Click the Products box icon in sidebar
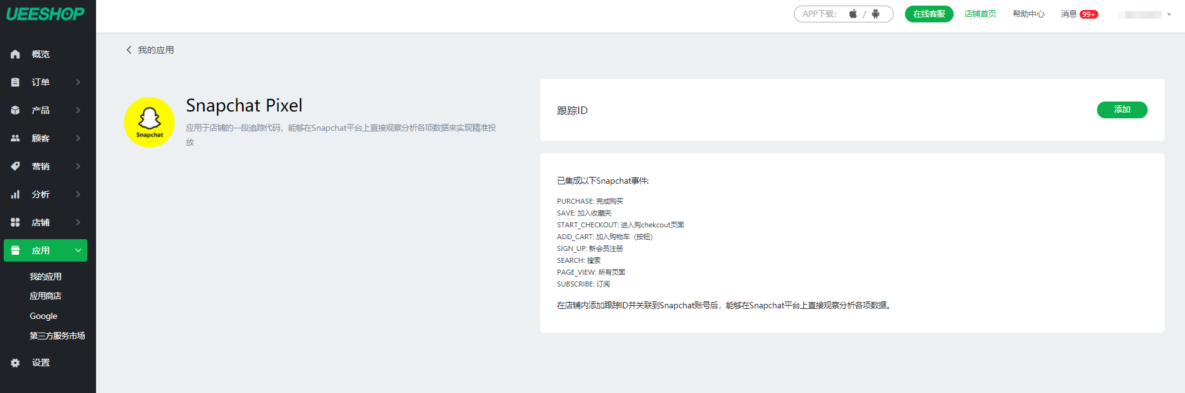 [x=16, y=110]
